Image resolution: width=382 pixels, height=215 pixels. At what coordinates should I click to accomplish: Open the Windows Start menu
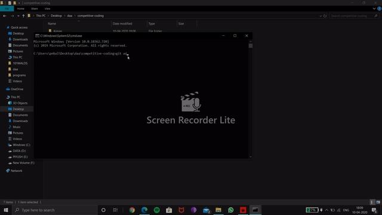[x=6, y=210]
